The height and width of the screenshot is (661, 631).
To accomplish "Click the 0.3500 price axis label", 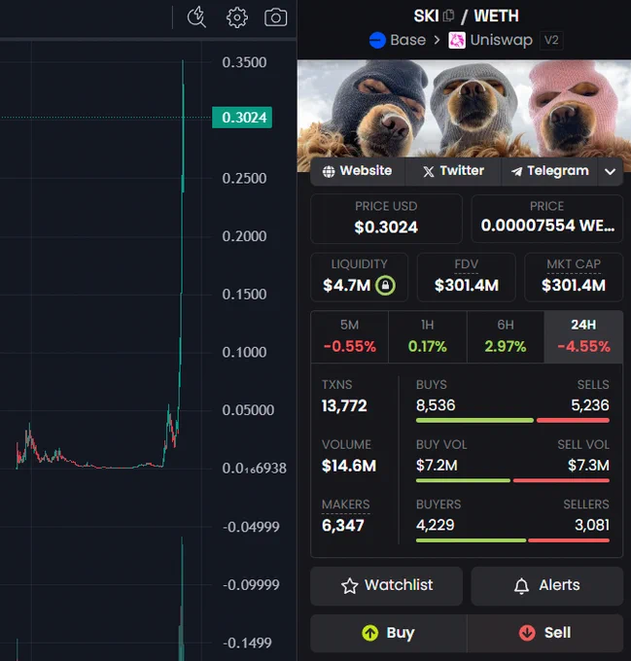I will [x=244, y=62].
